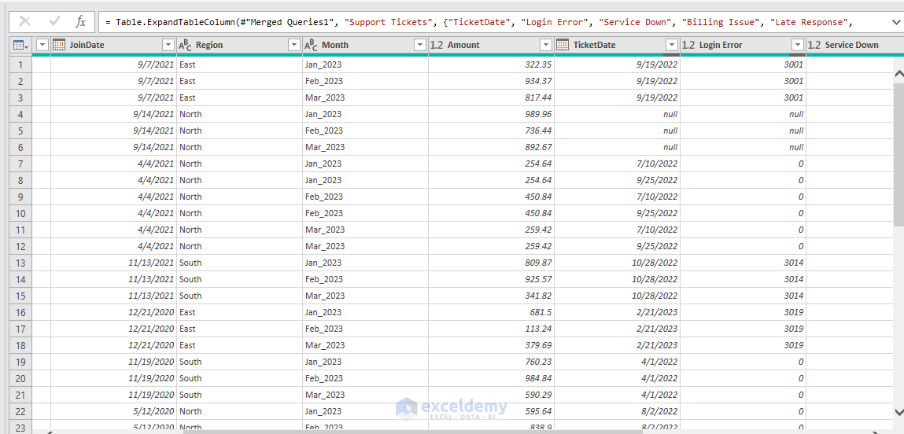Select row number 7
This screenshot has width=904, height=434.
tap(20, 164)
